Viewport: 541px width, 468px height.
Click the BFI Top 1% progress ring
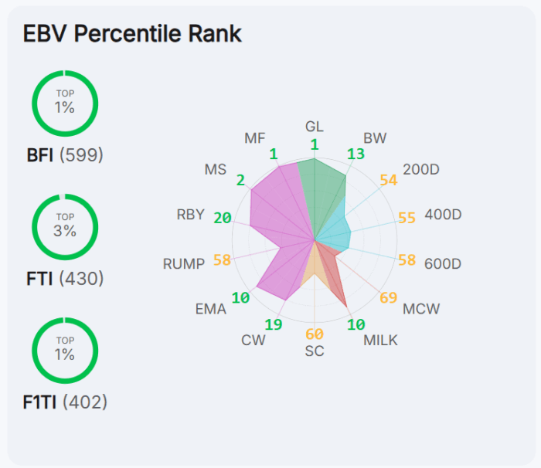65,103
